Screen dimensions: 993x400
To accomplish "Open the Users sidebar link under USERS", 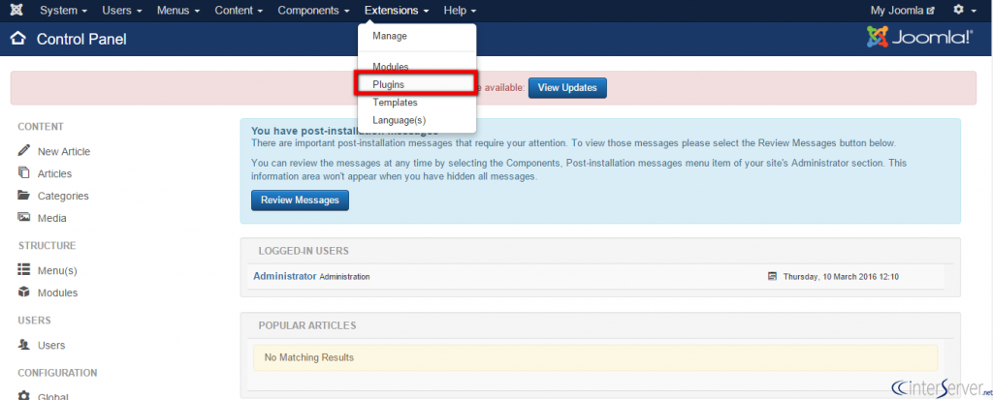I will pos(51,345).
